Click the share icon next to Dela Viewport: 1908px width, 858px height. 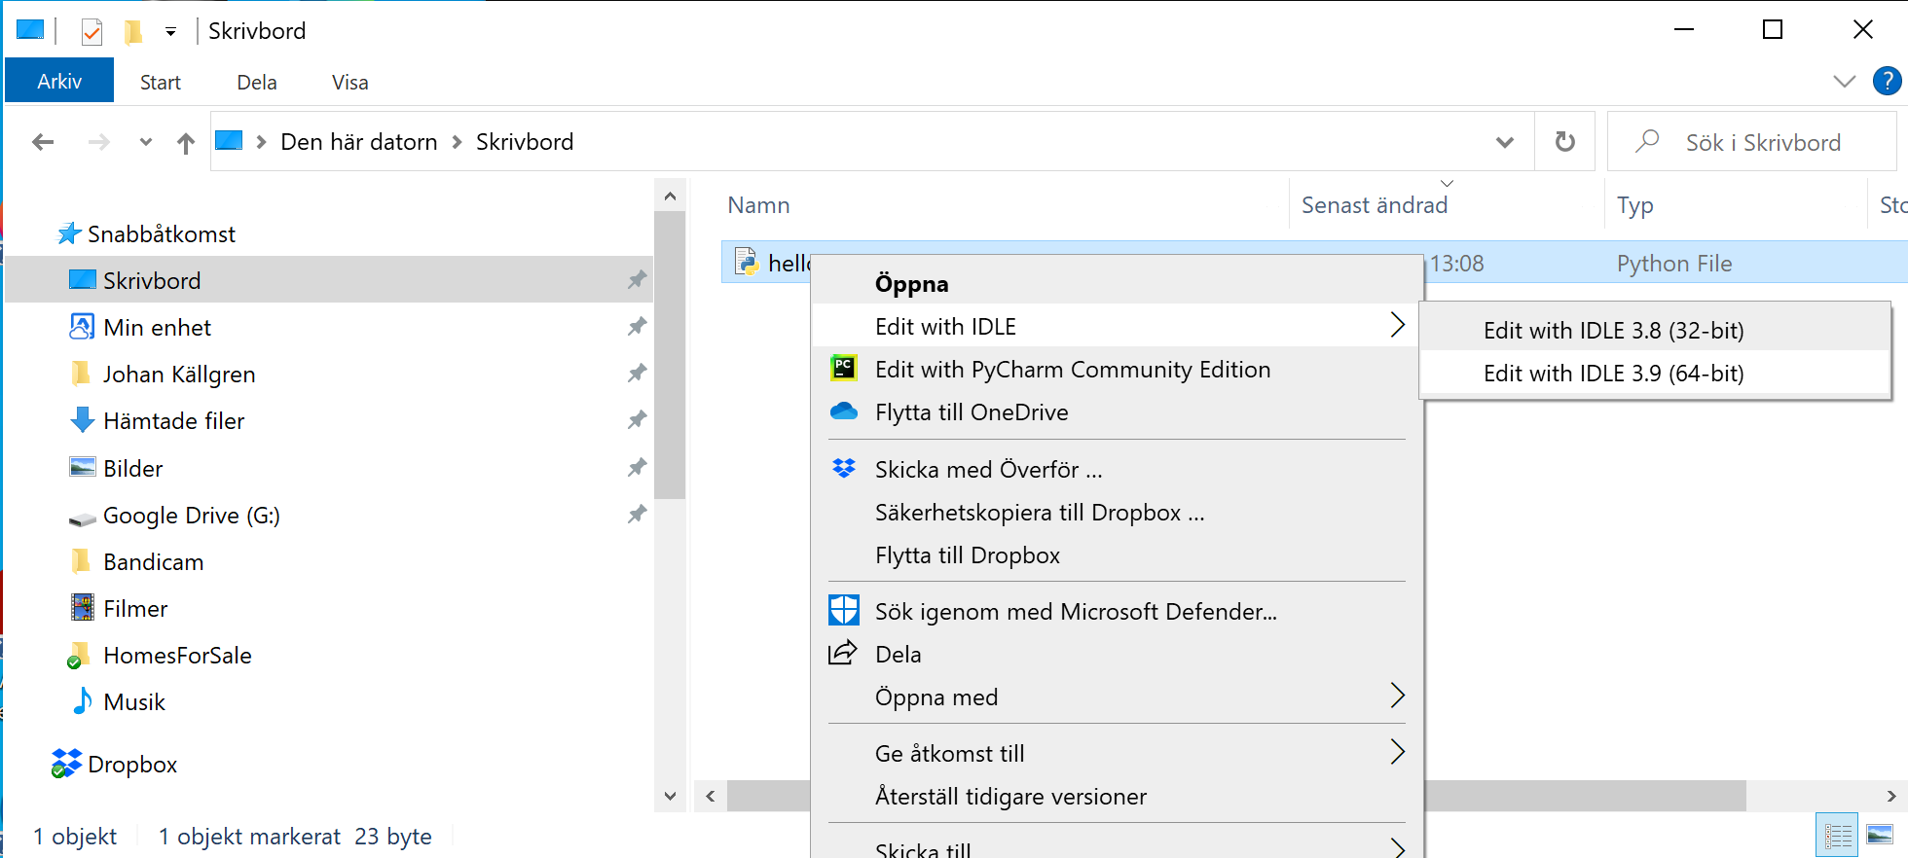[x=843, y=654]
